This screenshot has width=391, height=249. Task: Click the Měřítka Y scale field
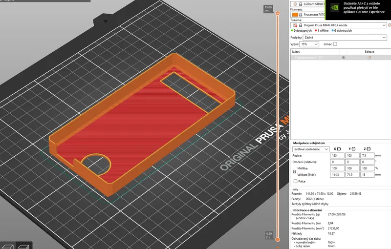tap(352, 168)
